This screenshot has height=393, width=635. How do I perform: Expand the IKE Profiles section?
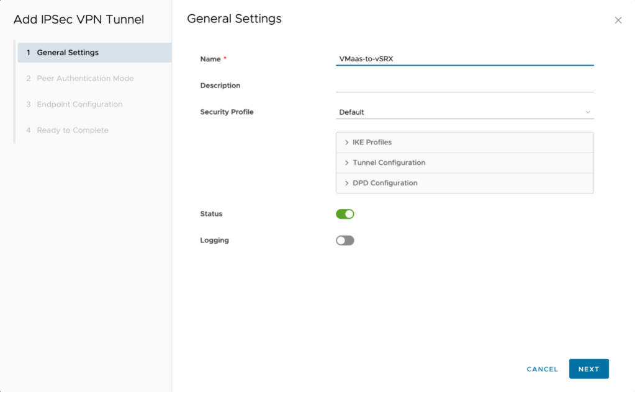coord(372,143)
